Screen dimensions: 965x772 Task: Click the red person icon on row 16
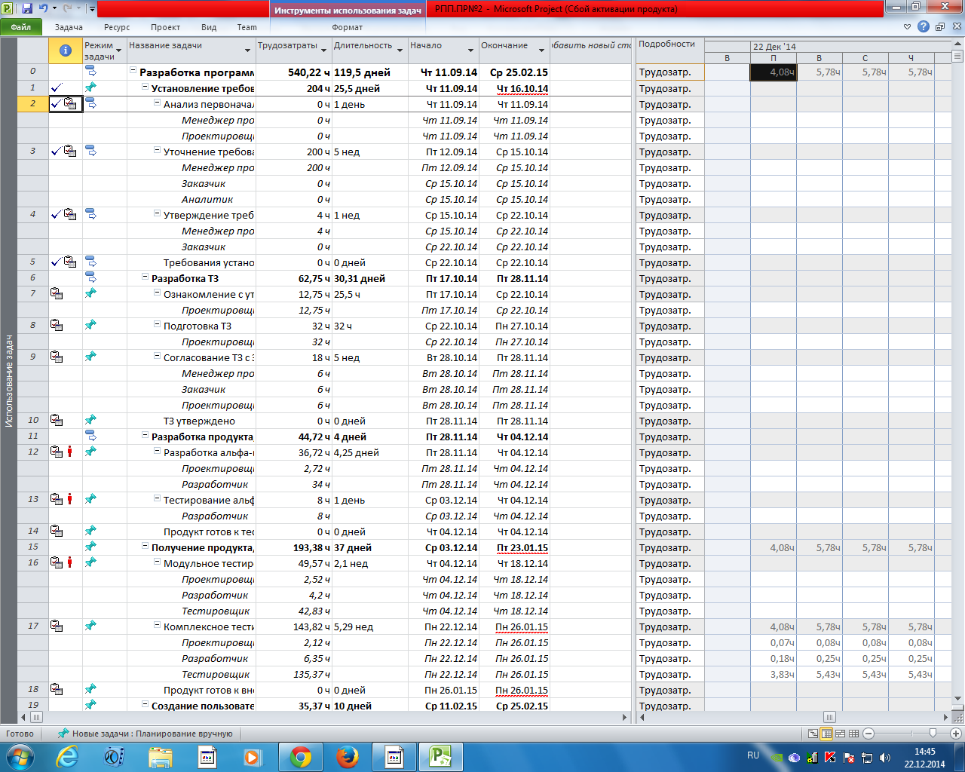pyautogui.click(x=70, y=562)
